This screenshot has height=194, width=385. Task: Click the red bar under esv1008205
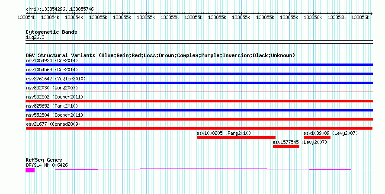tap(236, 137)
